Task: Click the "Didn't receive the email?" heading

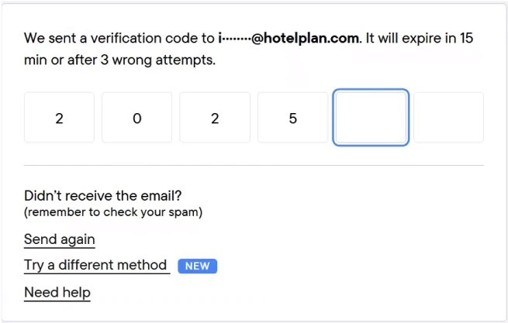Action: point(108,196)
